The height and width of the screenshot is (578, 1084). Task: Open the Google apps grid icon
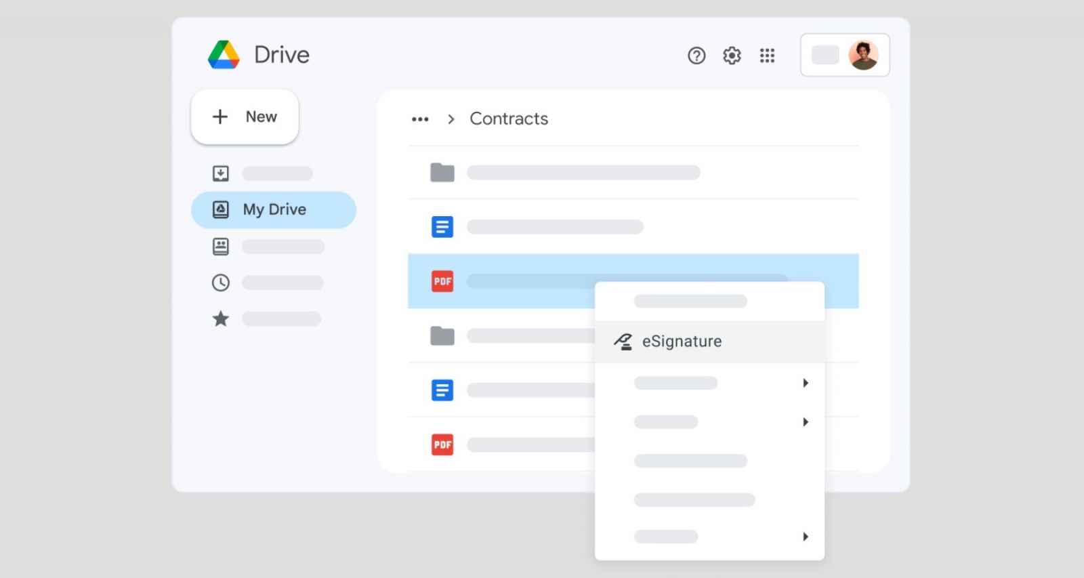click(767, 56)
